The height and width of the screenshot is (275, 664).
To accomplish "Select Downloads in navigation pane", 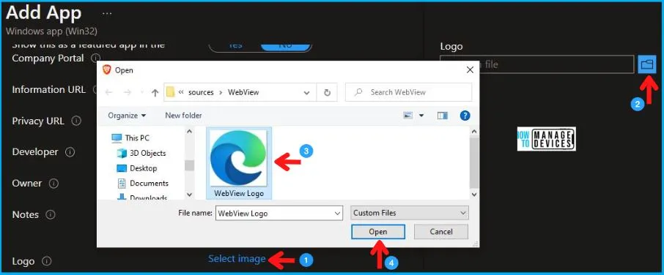I will tap(142, 197).
